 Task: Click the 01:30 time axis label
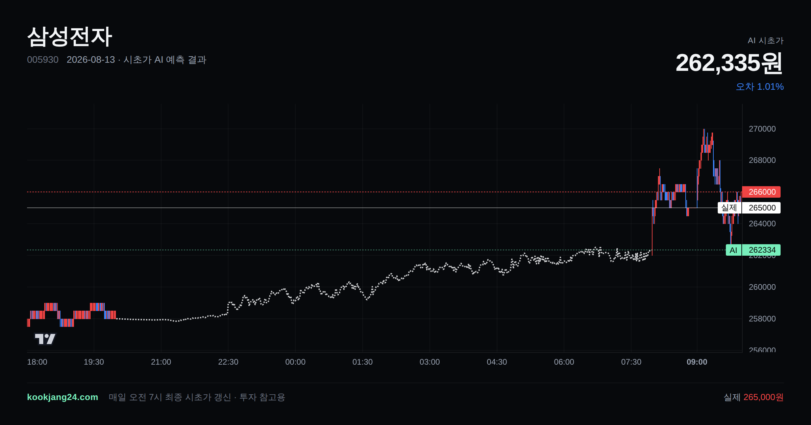click(x=363, y=362)
